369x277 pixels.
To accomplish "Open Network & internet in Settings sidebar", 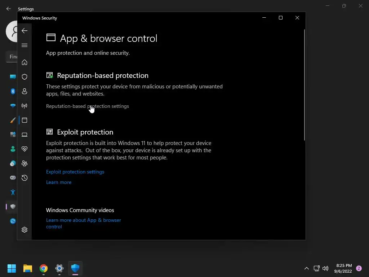I will (x=13, y=106).
